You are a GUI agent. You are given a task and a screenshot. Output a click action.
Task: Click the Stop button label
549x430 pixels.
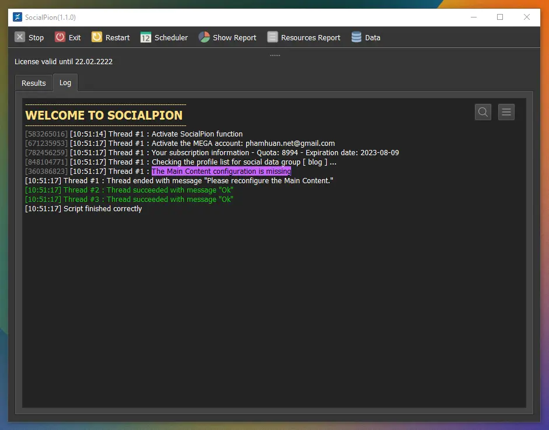tap(36, 37)
